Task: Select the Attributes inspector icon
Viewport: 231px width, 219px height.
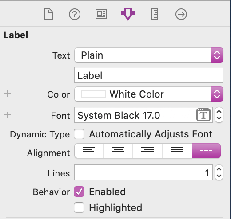Action: click(128, 14)
